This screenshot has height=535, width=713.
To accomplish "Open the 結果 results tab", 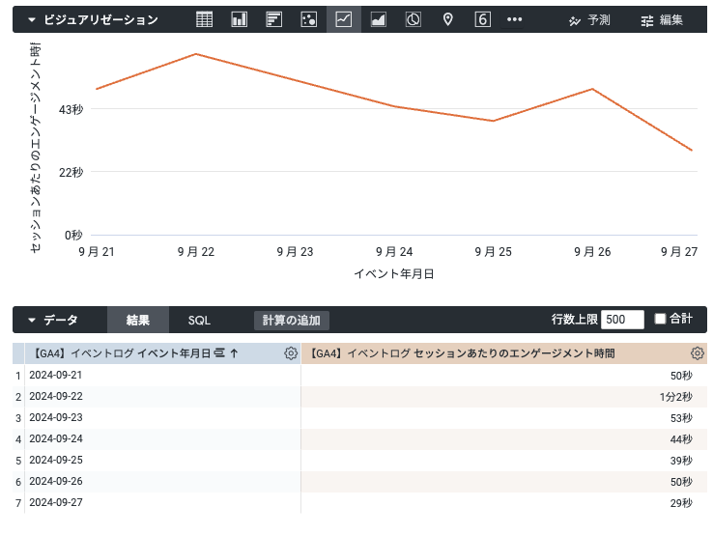I will (x=138, y=321).
